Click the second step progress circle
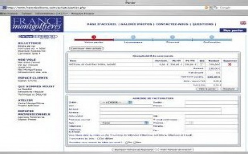Image resolution: width=248 pixels, height=154 pixels. 133,37
